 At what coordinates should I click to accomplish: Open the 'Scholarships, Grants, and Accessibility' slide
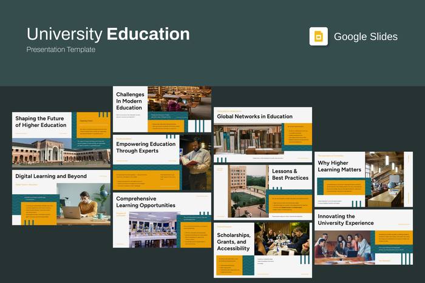pyautogui.click(x=263, y=250)
